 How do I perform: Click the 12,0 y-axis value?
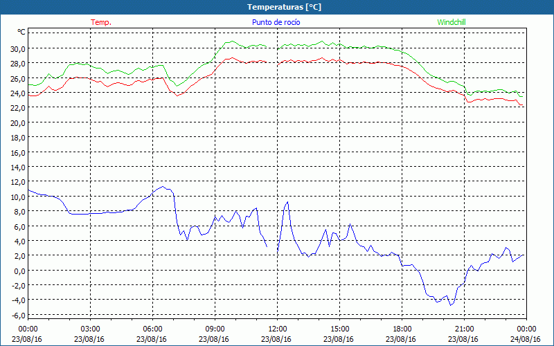(x=19, y=182)
